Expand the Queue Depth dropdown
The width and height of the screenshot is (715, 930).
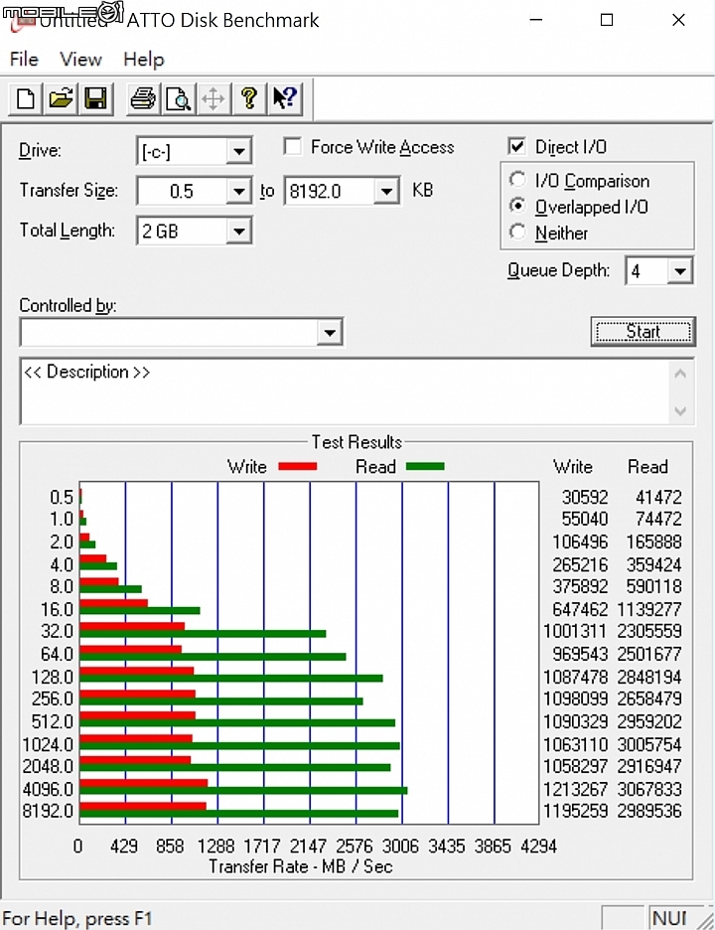pos(680,271)
